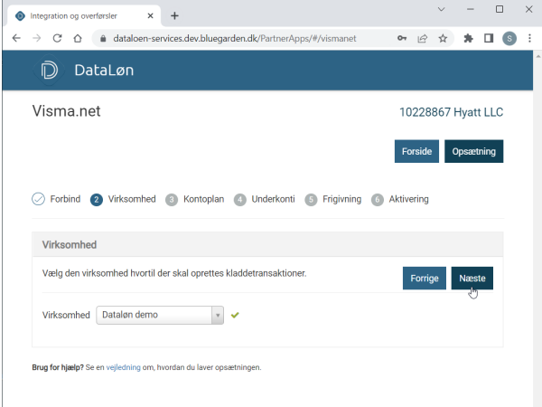The width and height of the screenshot is (542, 407).
Task: Click the tab search chevron
Action: [441, 9]
